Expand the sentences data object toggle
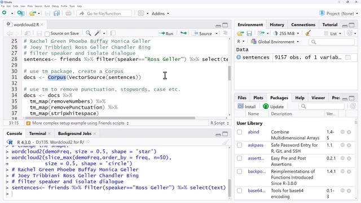 [x=239, y=58]
